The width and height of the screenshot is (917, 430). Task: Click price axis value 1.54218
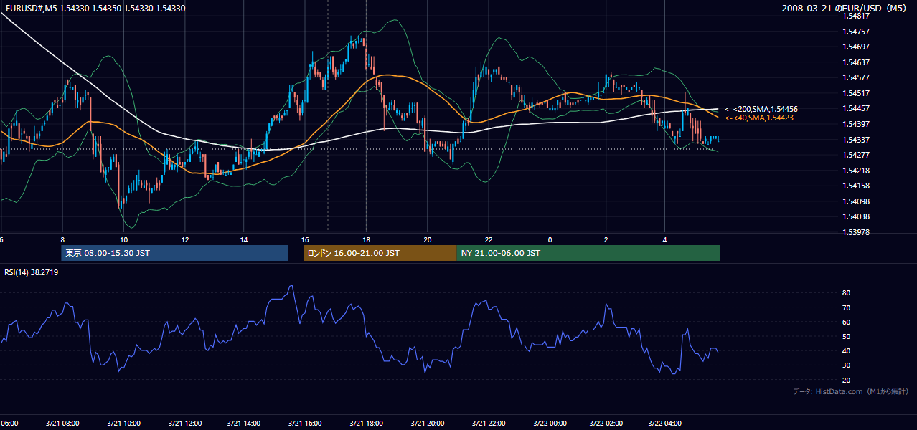857,171
